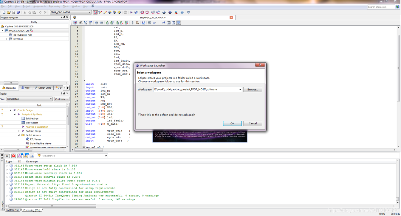
Task: Start compilation with the purple play icon
Action: coord(131,12)
